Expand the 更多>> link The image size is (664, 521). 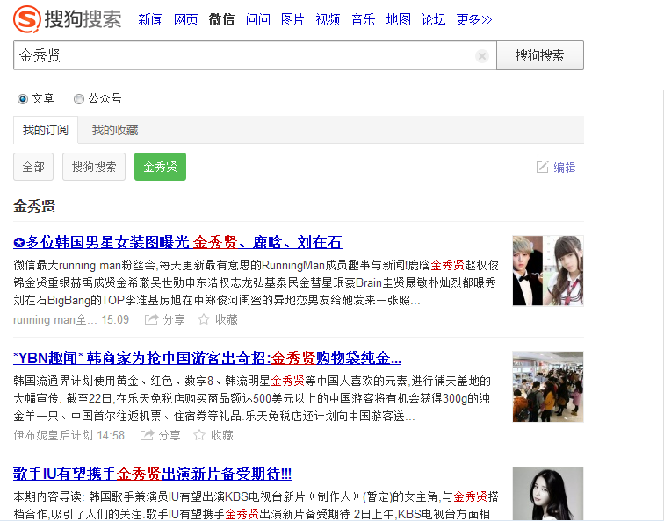point(474,19)
